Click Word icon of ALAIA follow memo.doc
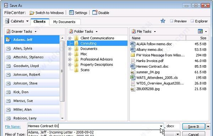The height and width of the screenshot is (136, 213). coord(133,44)
